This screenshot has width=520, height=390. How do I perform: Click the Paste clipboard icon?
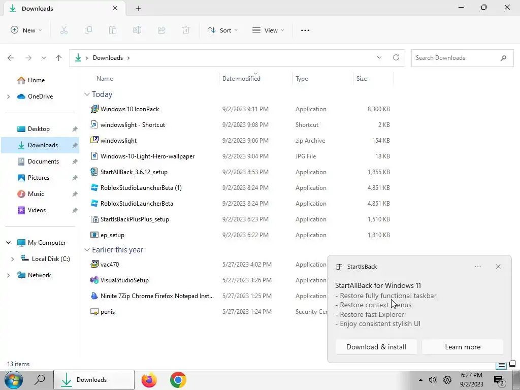click(x=113, y=30)
